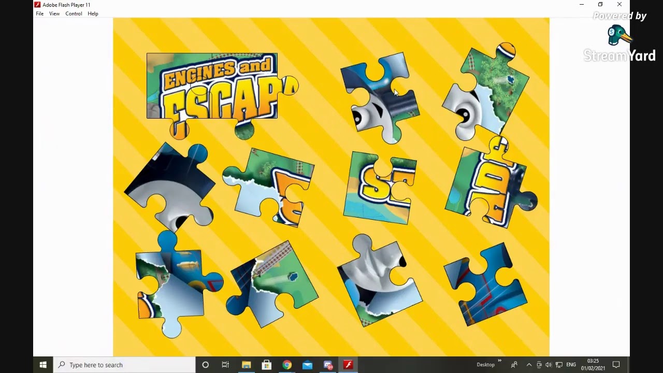The width and height of the screenshot is (663, 373).
Task: Minimize the Adobe Flash Player window
Action: pos(582,5)
